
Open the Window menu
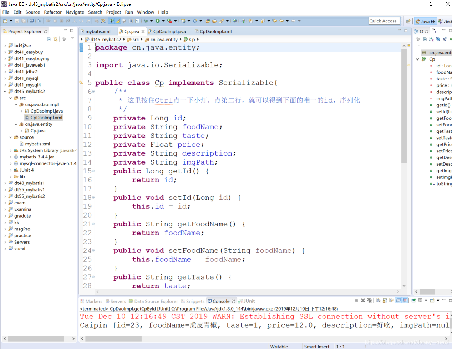[146, 12]
